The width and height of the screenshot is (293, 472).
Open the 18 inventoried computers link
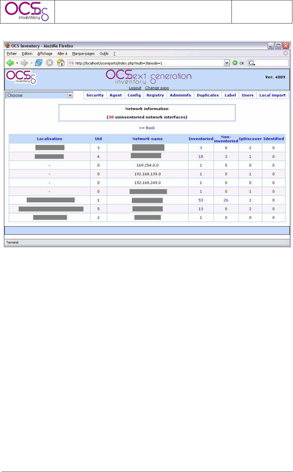[x=201, y=156]
